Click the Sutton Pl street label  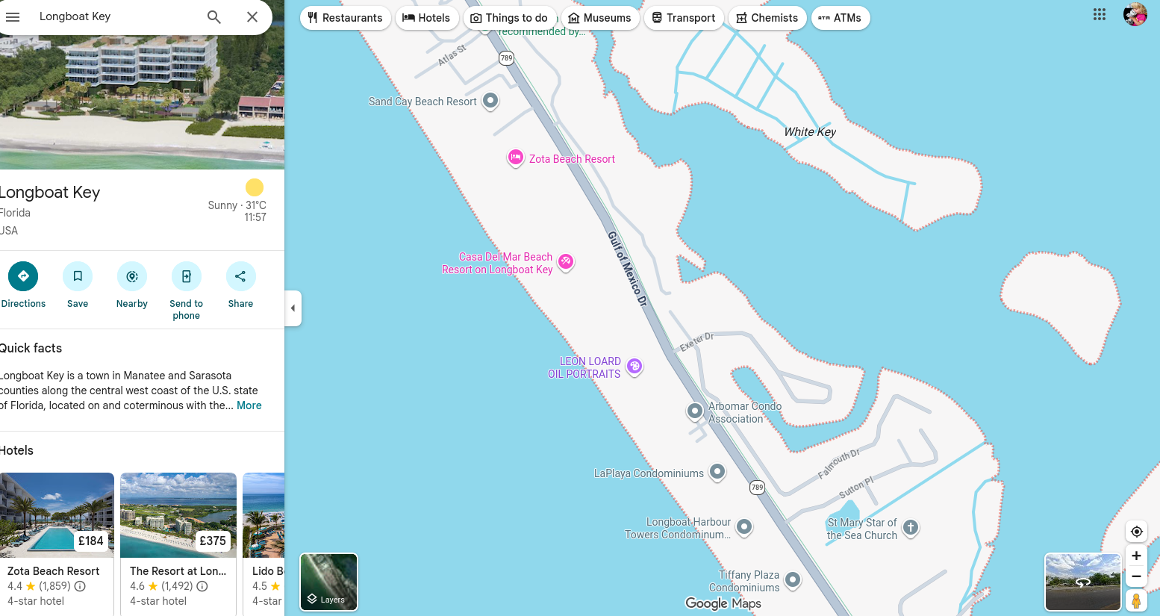856,488
